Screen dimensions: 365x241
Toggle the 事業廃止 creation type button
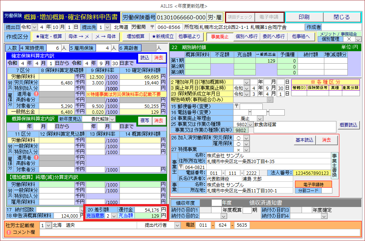pos(220,37)
